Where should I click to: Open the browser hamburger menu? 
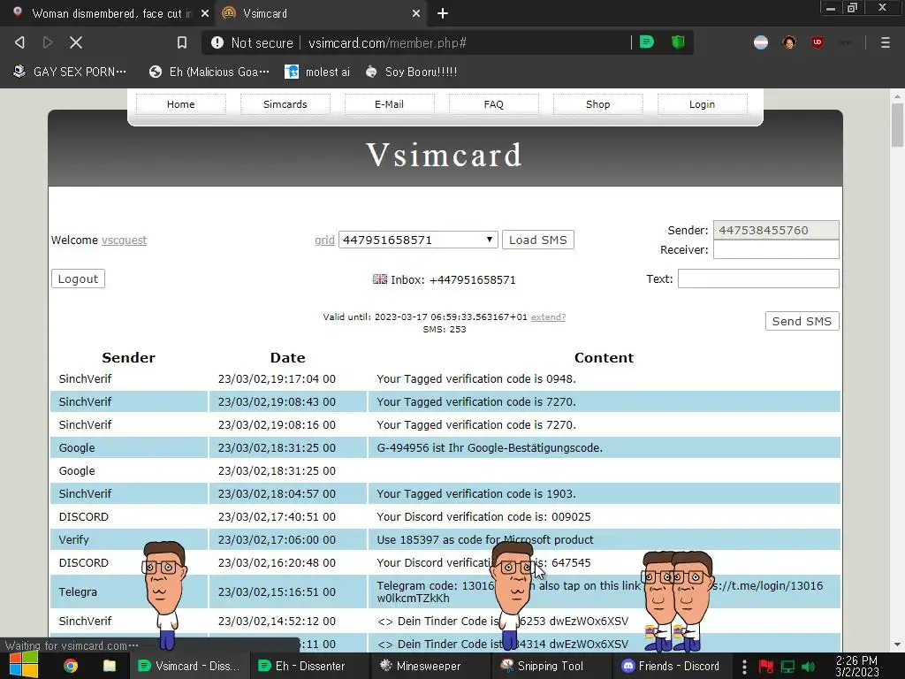pyautogui.click(x=885, y=42)
